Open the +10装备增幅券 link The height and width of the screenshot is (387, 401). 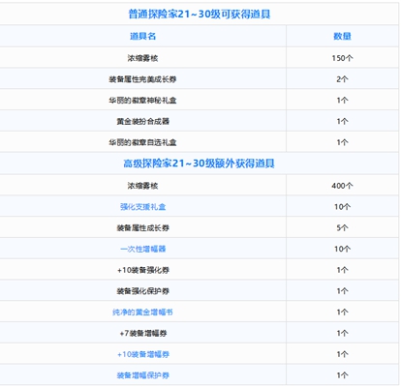click(142, 354)
